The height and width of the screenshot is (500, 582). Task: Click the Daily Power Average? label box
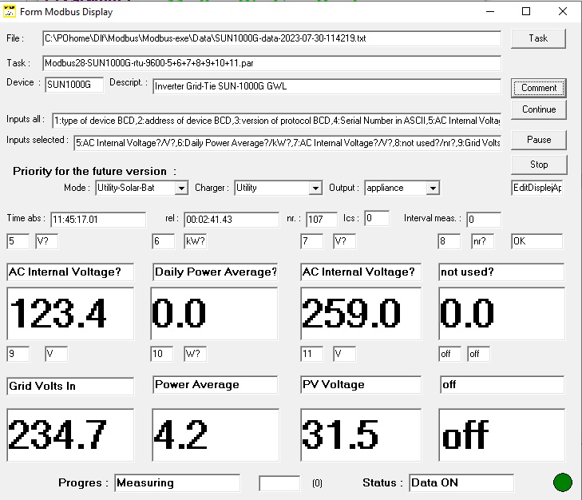pos(216,272)
